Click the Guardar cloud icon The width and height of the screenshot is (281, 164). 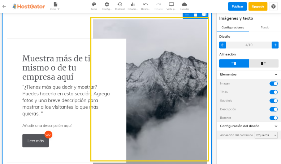(184, 6)
